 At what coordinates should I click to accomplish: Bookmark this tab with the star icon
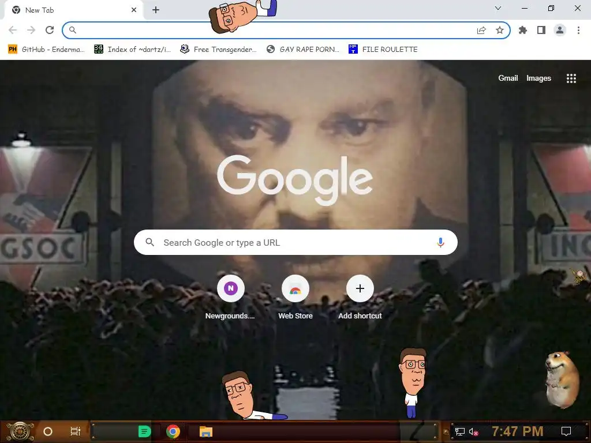pyautogui.click(x=500, y=30)
